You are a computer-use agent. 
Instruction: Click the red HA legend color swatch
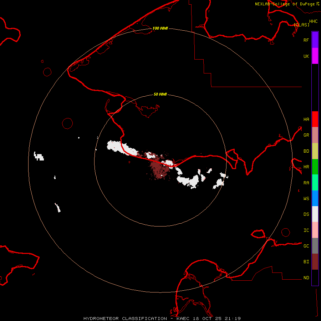(315, 119)
